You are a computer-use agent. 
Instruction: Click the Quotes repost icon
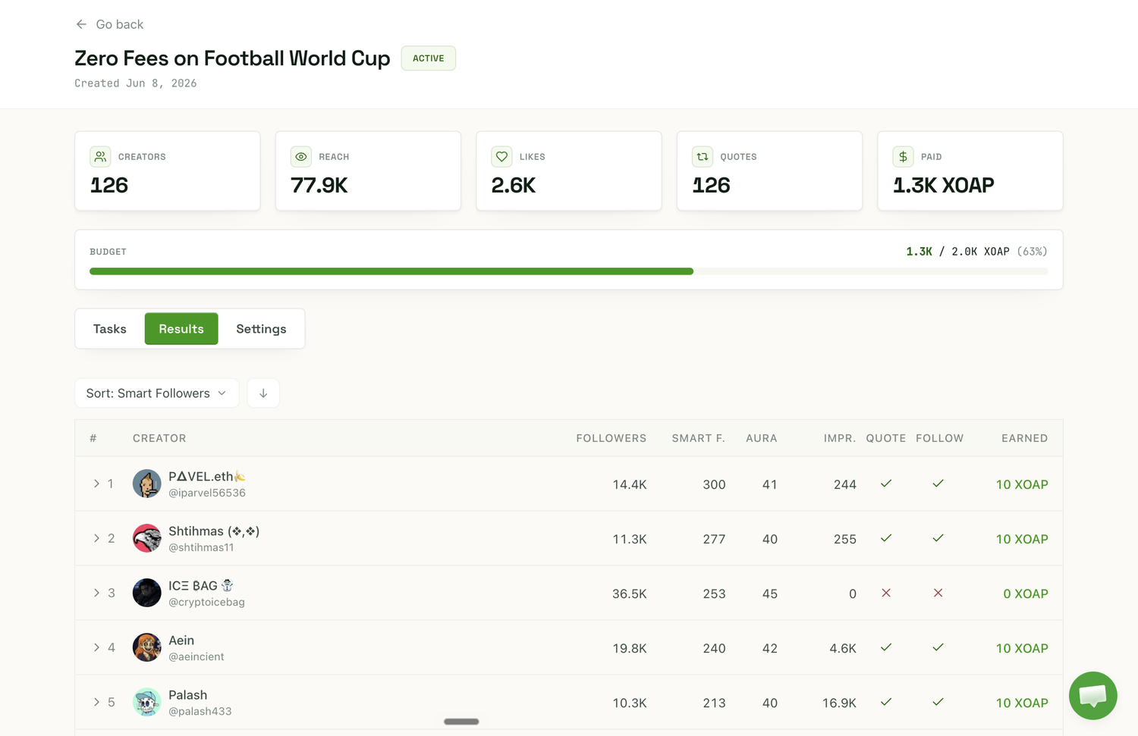tap(703, 157)
